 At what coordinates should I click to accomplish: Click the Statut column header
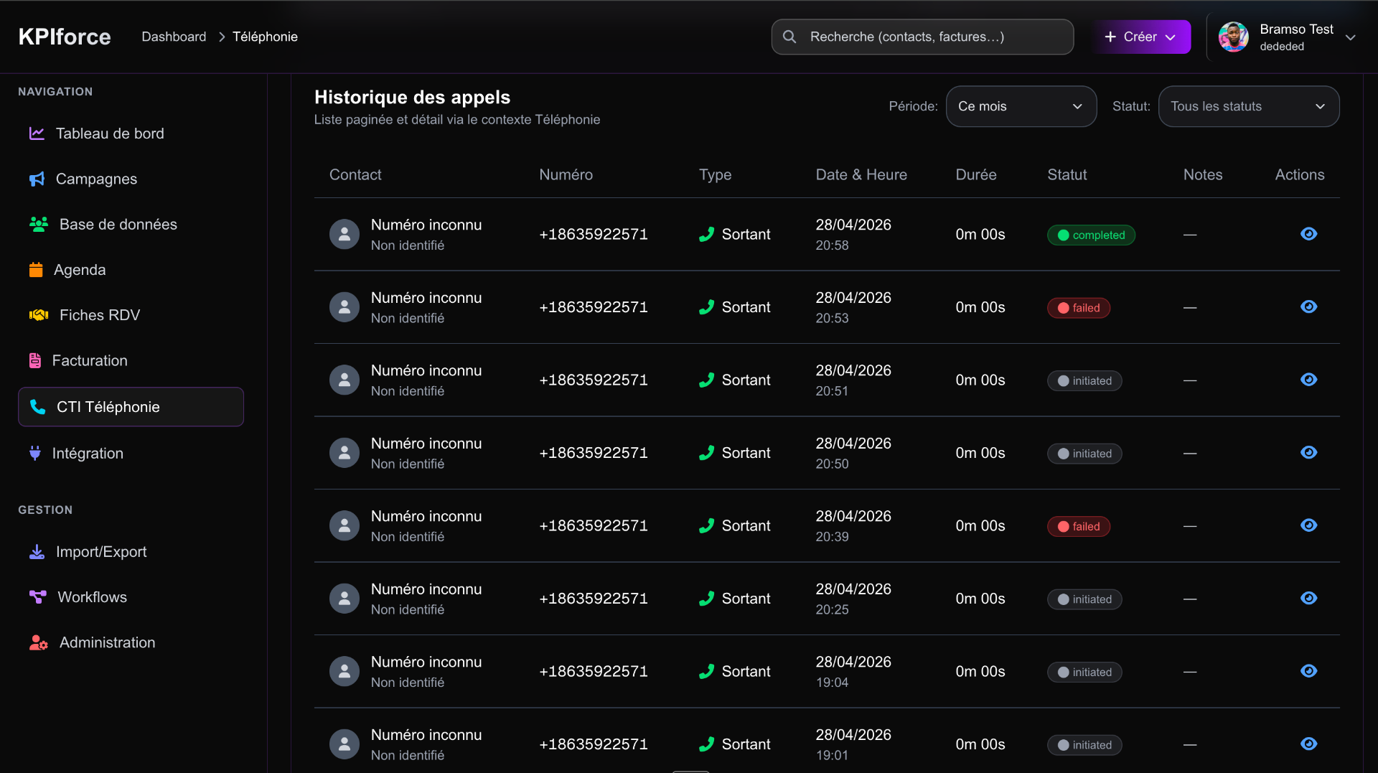click(1067, 174)
